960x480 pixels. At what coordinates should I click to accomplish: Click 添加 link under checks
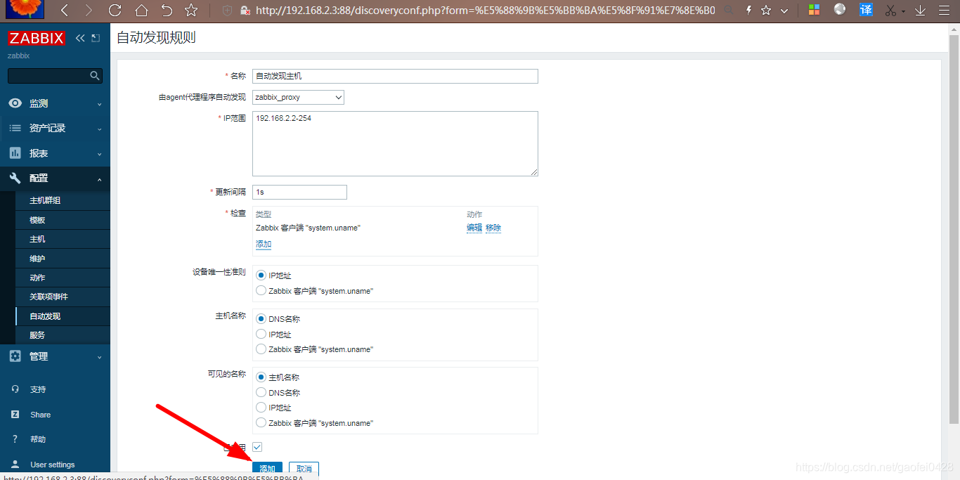click(x=264, y=245)
